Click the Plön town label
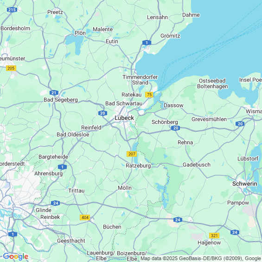 pos(80,33)
